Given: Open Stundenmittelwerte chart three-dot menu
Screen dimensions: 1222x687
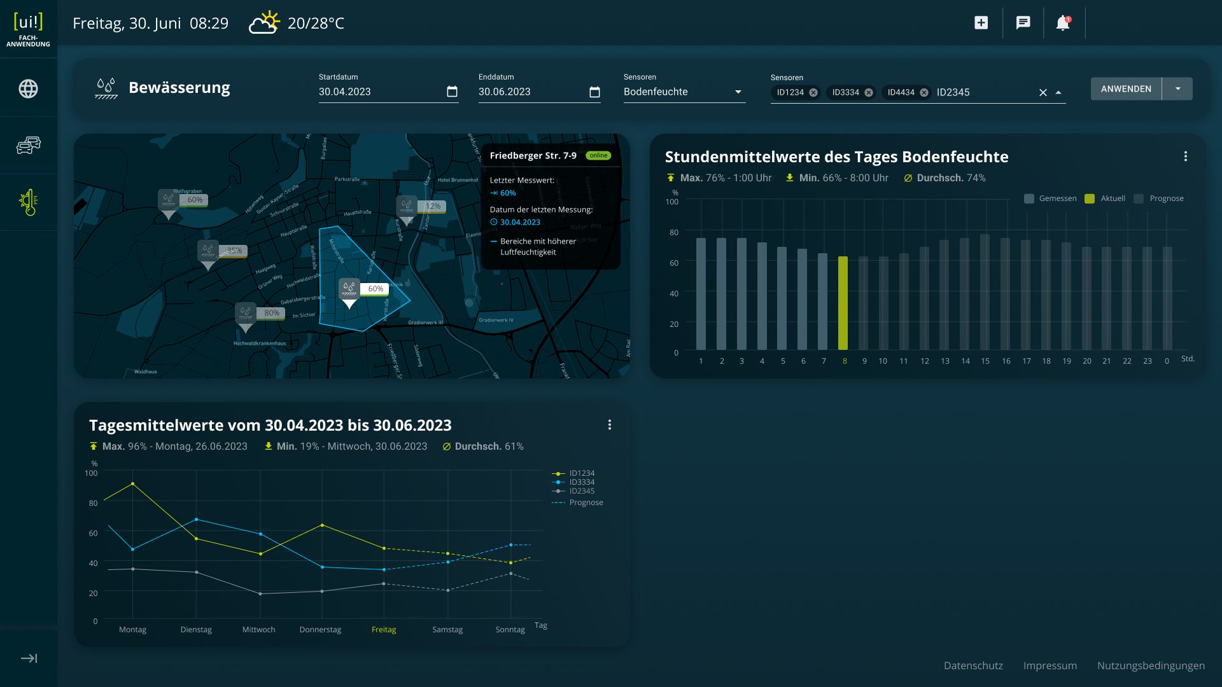Looking at the screenshot, I should click(x=1185, y=156).
